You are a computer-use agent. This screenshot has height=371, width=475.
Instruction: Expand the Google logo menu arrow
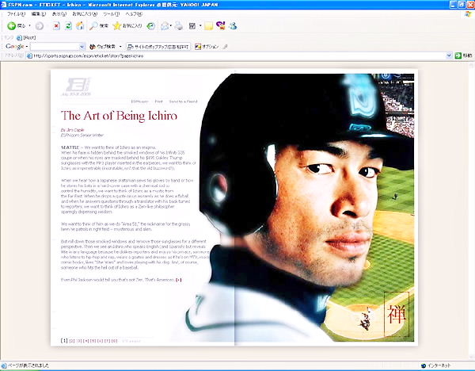[26, 47]
